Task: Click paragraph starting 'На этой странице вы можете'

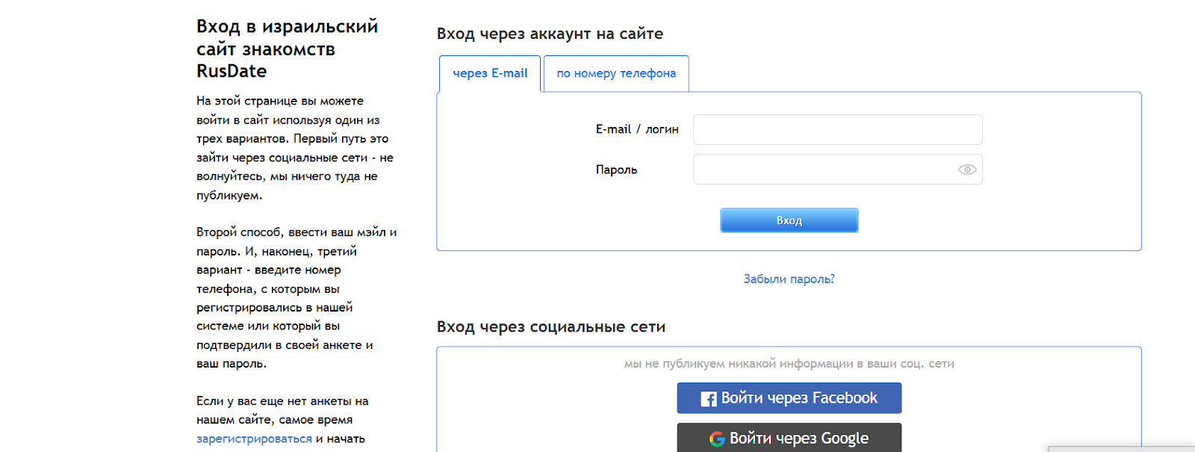Action: point(295,148)
